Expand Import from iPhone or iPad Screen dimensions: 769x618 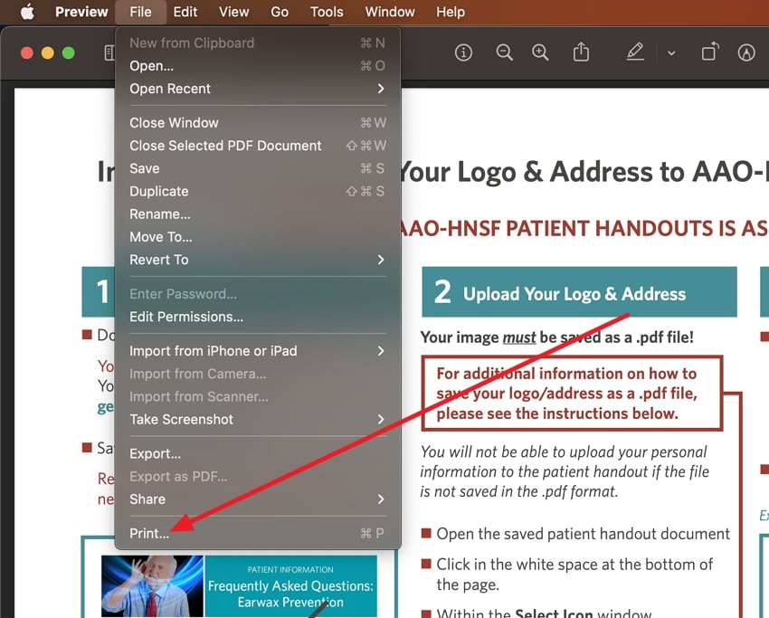tap(258, 351)
